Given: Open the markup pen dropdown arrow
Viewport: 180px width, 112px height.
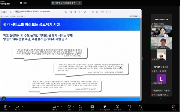Looking at the screenshot, I should (x=88, y=12).
